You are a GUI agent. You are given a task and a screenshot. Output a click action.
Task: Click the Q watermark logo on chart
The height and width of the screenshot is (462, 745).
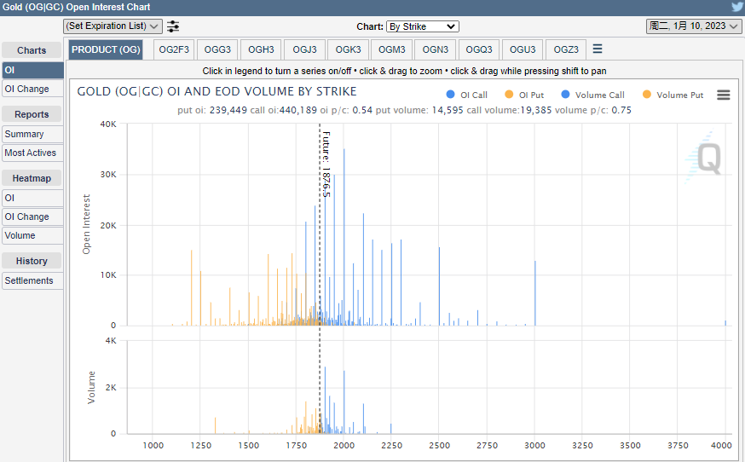click(x=708, y=159)
